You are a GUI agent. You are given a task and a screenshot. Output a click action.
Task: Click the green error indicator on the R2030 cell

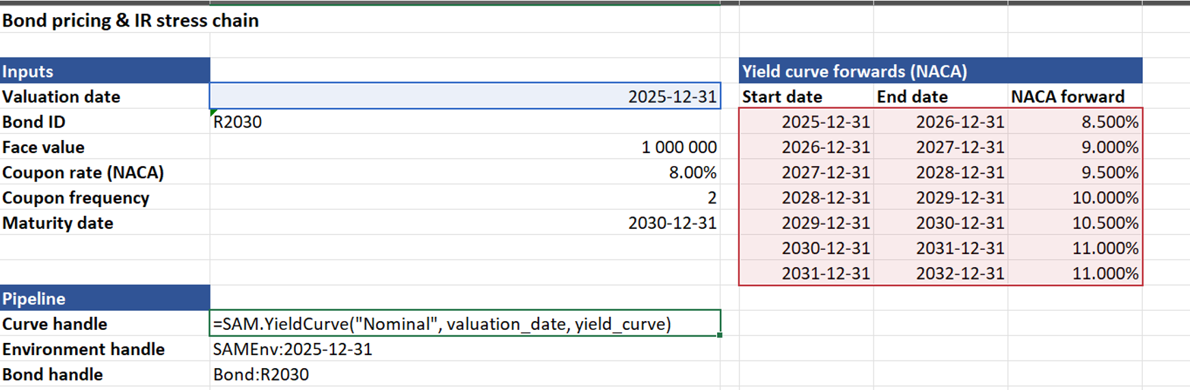213,112
